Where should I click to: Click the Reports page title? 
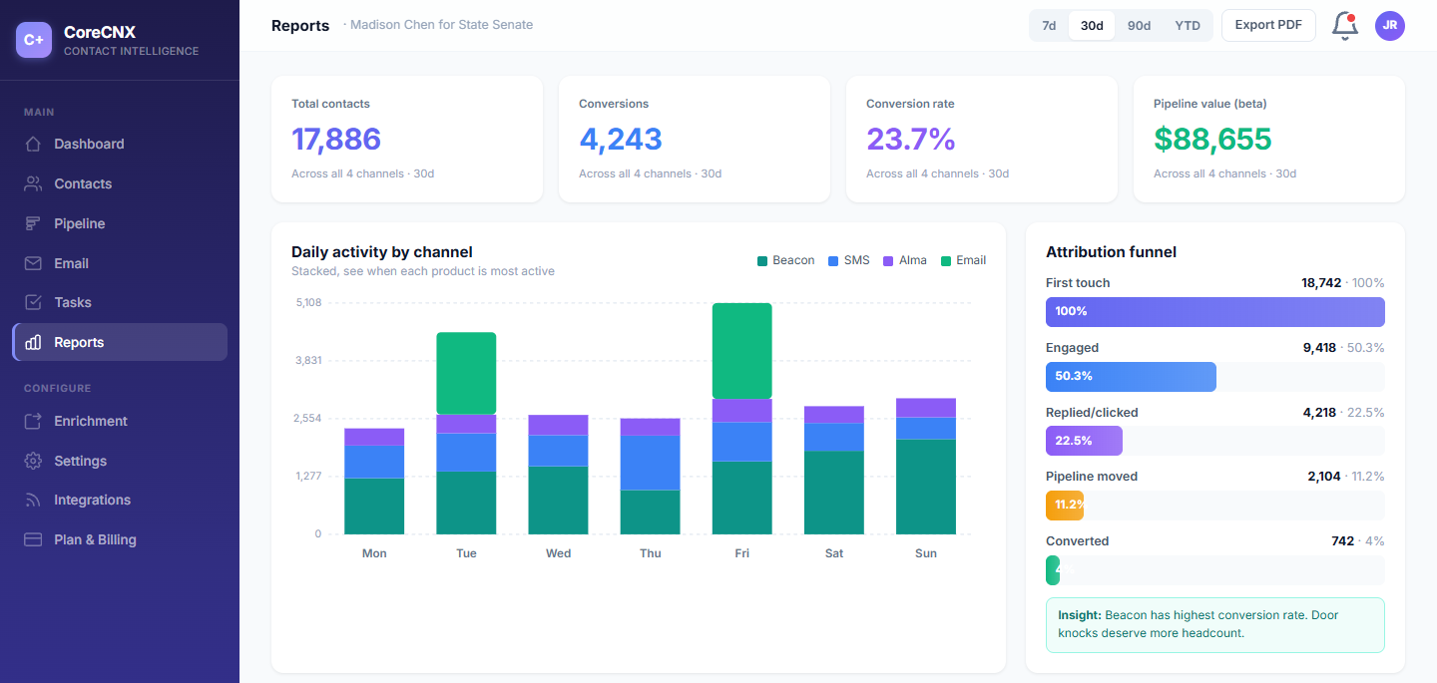coord(300,26)
